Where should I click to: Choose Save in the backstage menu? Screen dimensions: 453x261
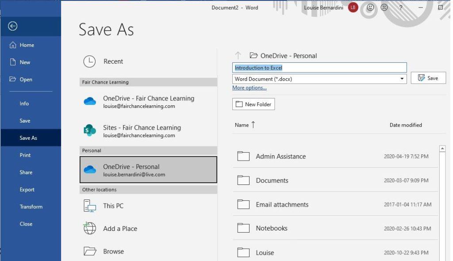[x=25, y=120]
